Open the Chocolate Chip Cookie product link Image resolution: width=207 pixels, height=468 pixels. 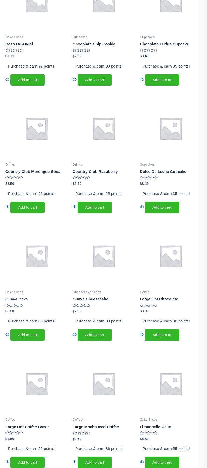pos(94,44)
